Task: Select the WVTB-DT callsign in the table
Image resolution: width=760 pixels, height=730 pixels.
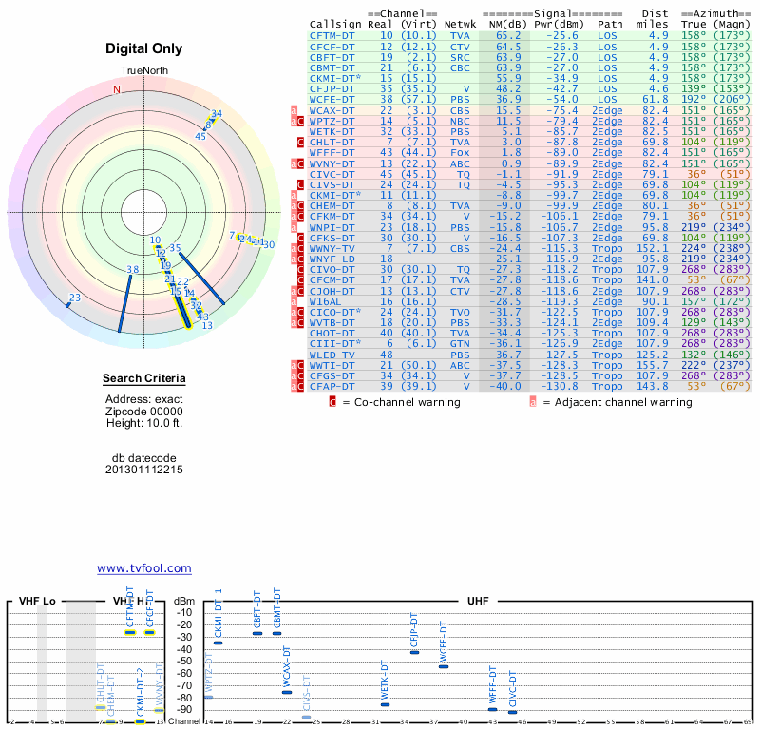Action: click(332, 322)
